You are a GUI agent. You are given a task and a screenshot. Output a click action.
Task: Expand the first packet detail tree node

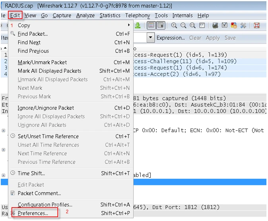[4, 130]
